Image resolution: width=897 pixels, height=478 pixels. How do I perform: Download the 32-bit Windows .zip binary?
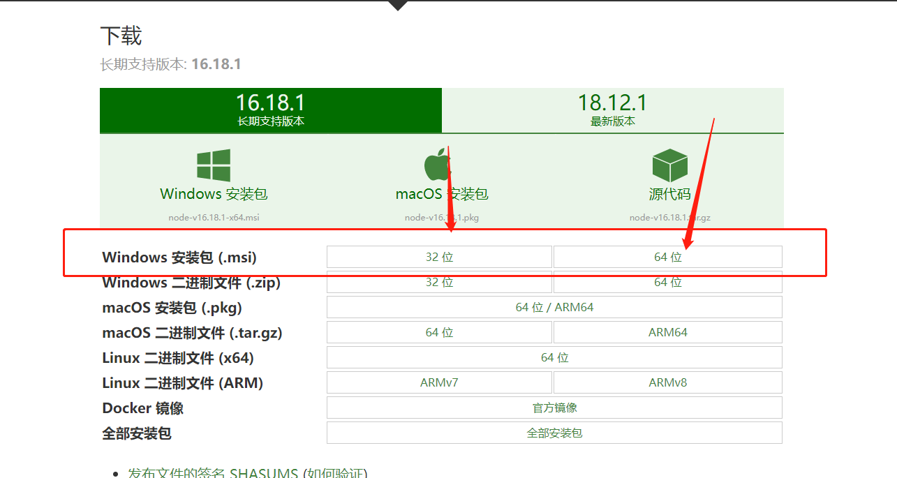439,282
